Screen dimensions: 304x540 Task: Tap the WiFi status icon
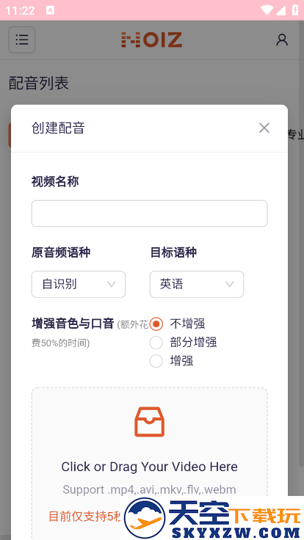(267, 10)
